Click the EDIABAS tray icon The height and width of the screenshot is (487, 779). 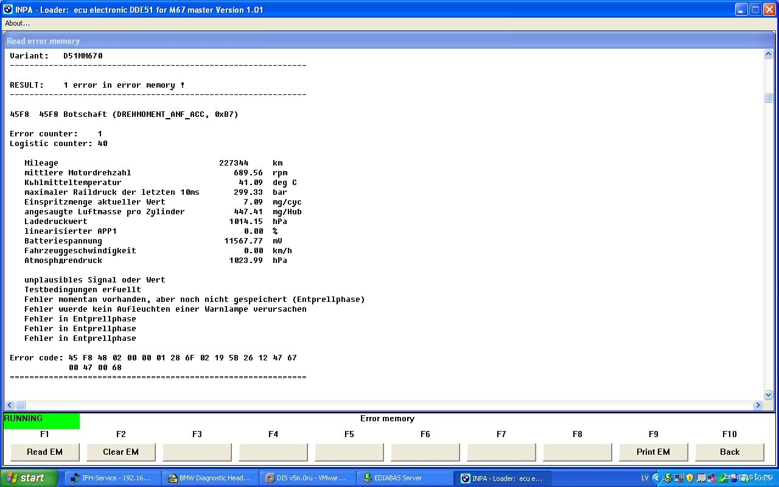click(668, 478)
